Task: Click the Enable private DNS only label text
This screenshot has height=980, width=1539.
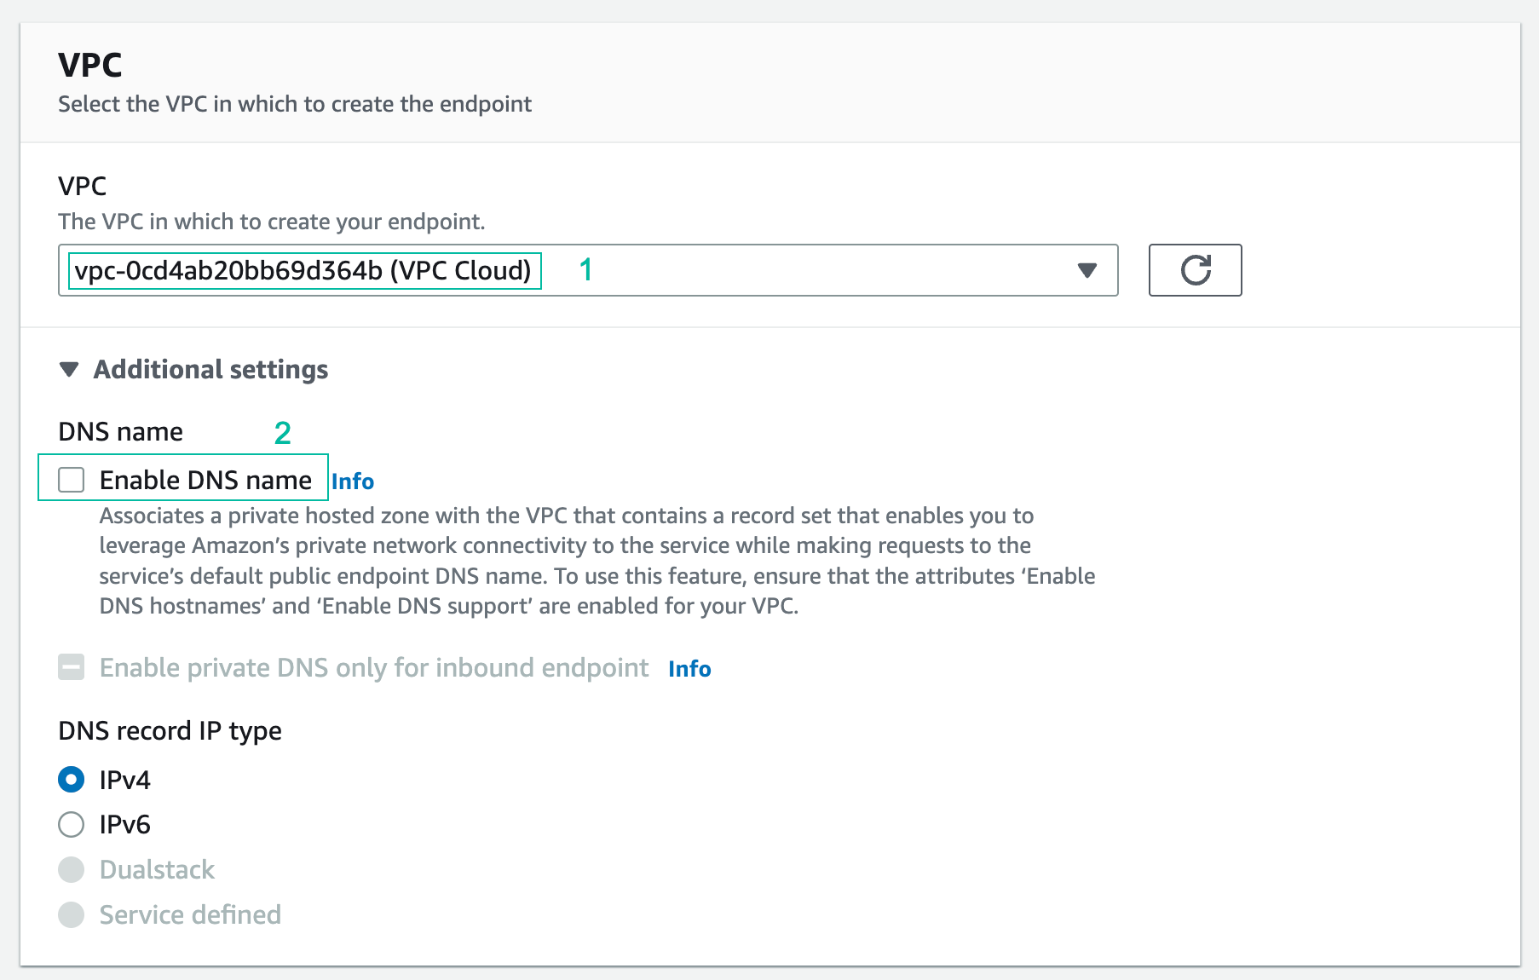Action: click(374, 668)
